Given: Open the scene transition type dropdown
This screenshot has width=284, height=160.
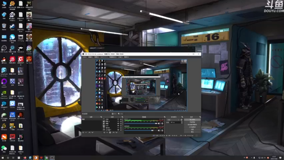Looking at the screenshot, I should pos(173,120).
